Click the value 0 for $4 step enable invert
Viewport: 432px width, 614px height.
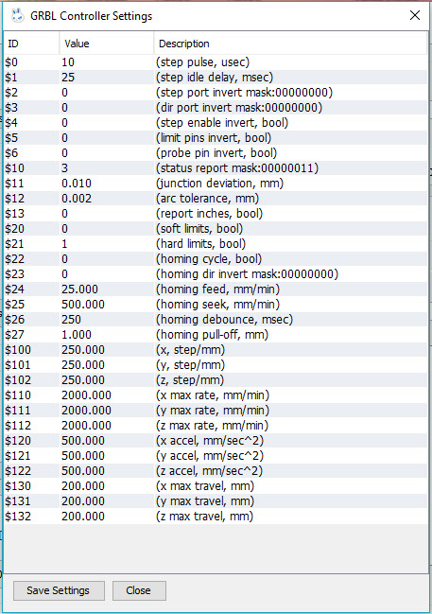click(64, 123)
